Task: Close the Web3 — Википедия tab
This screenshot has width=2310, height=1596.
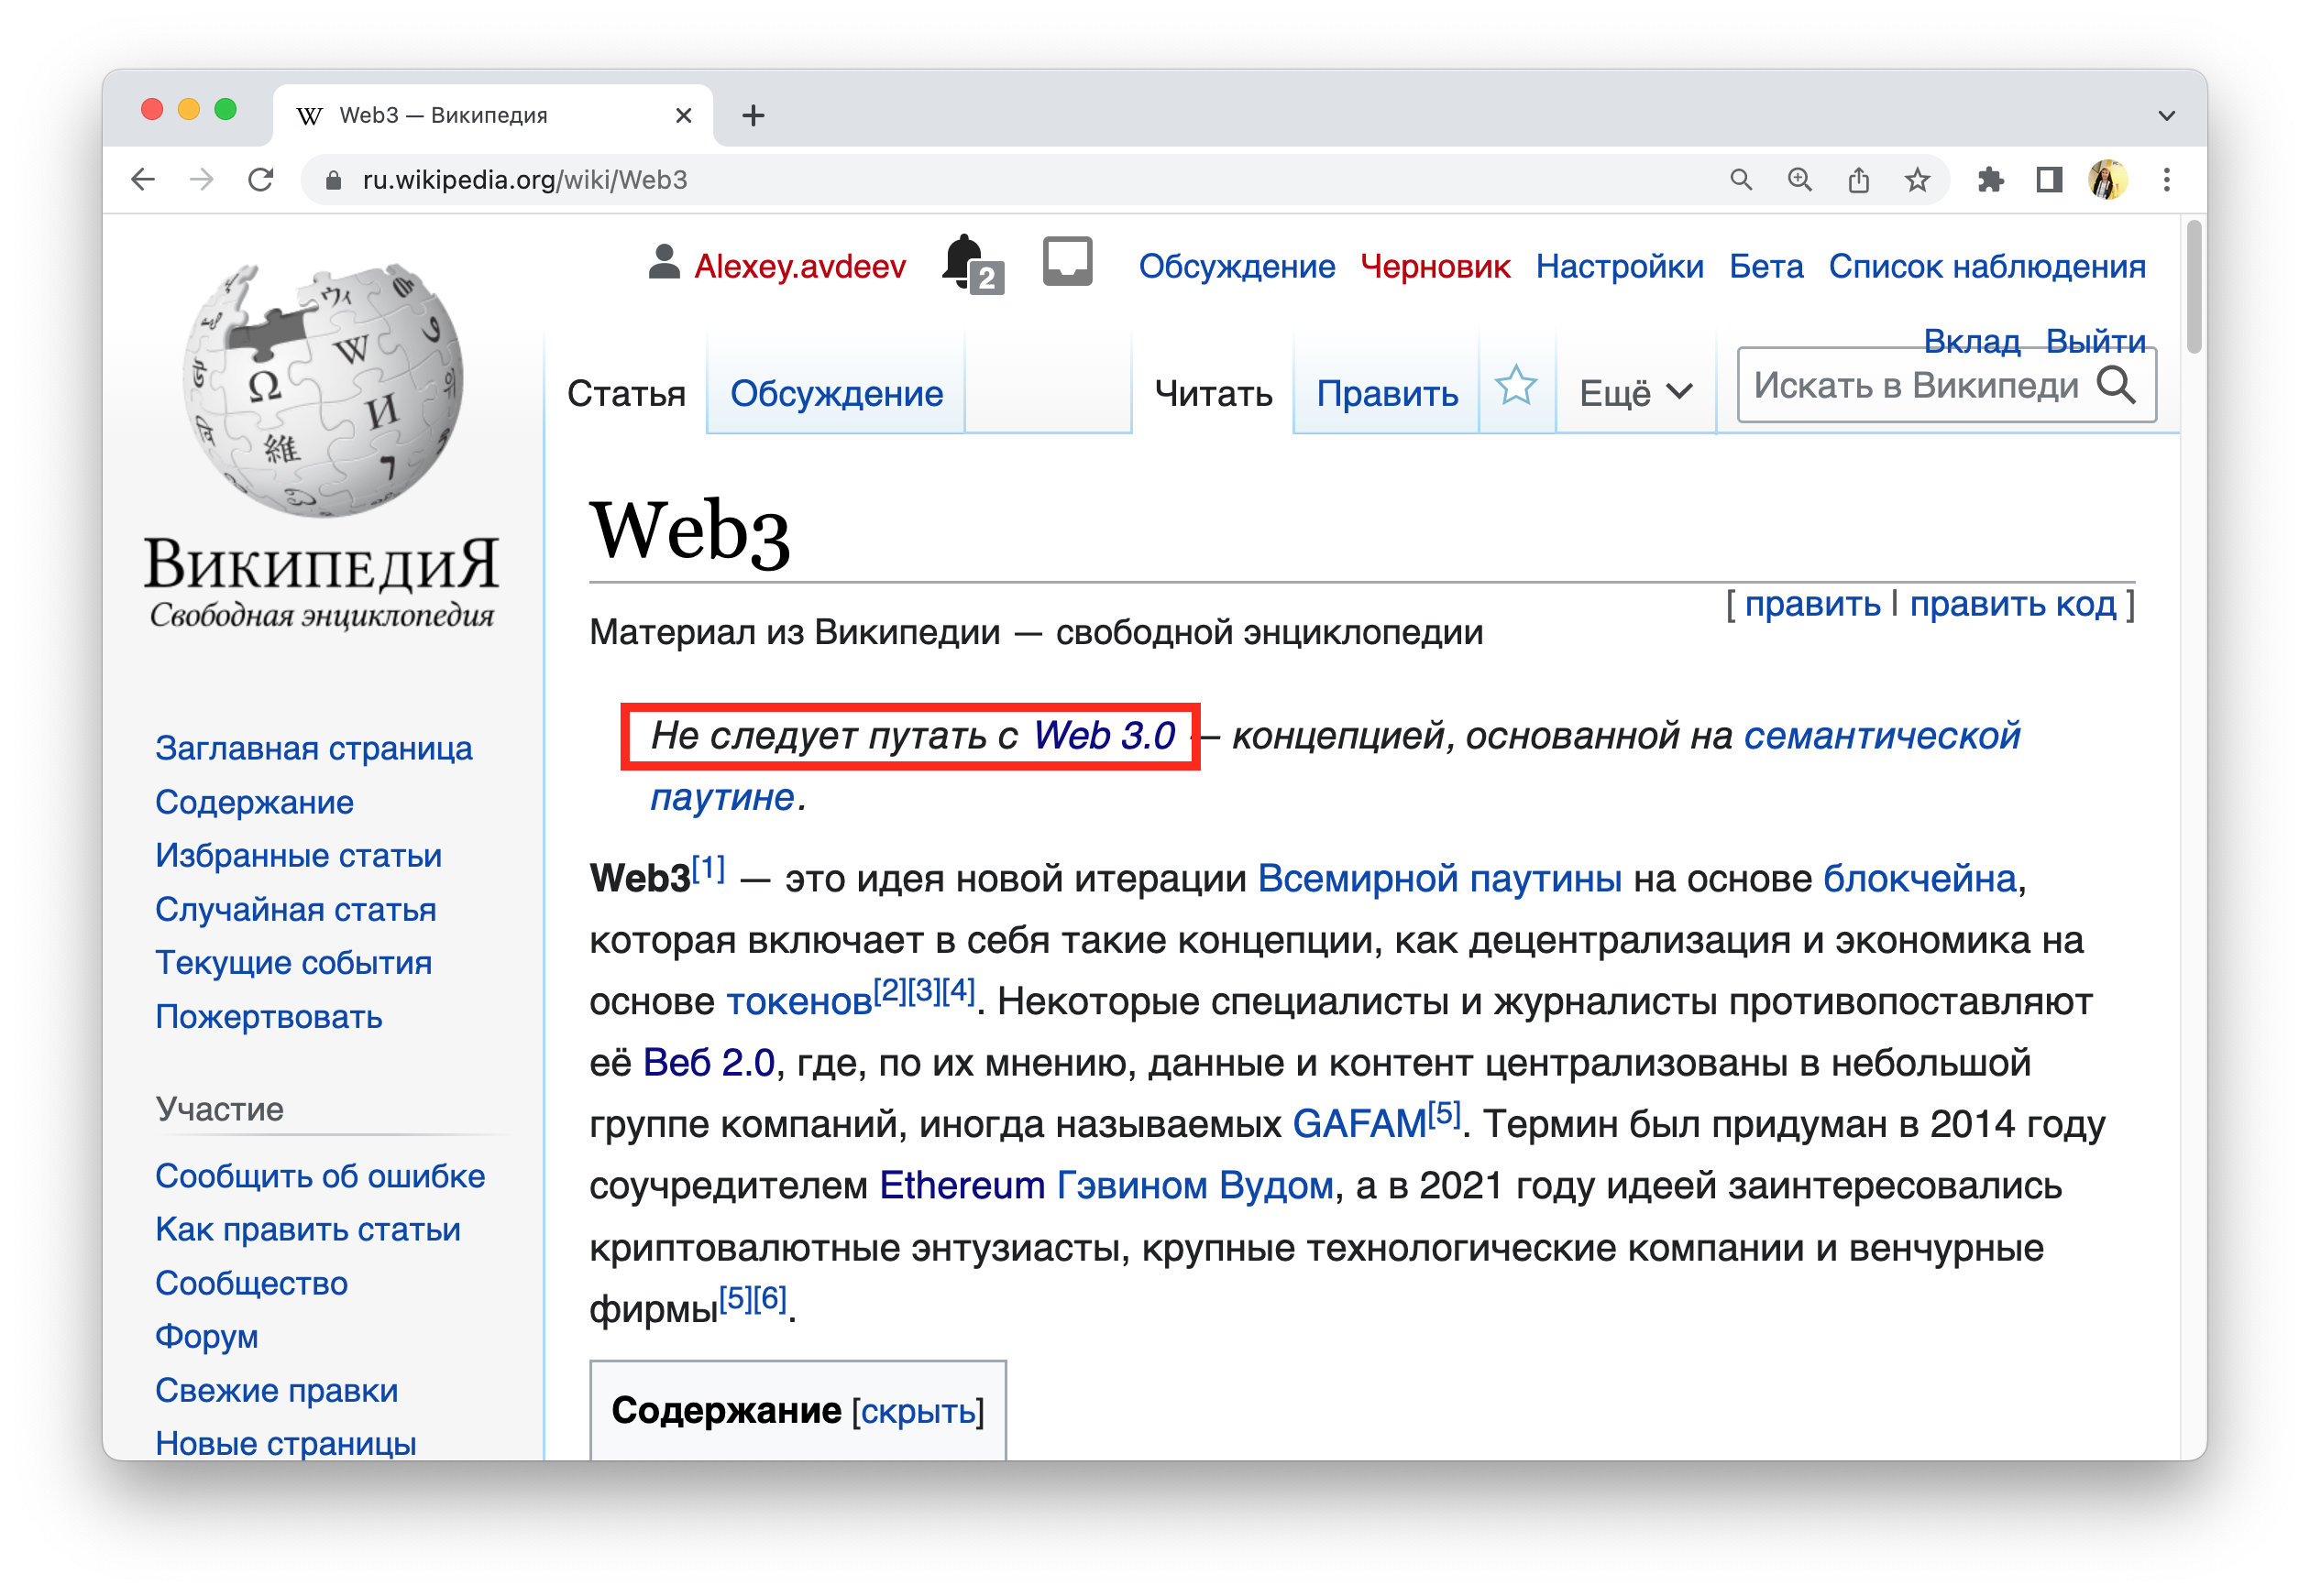Action: coord(683,116)
